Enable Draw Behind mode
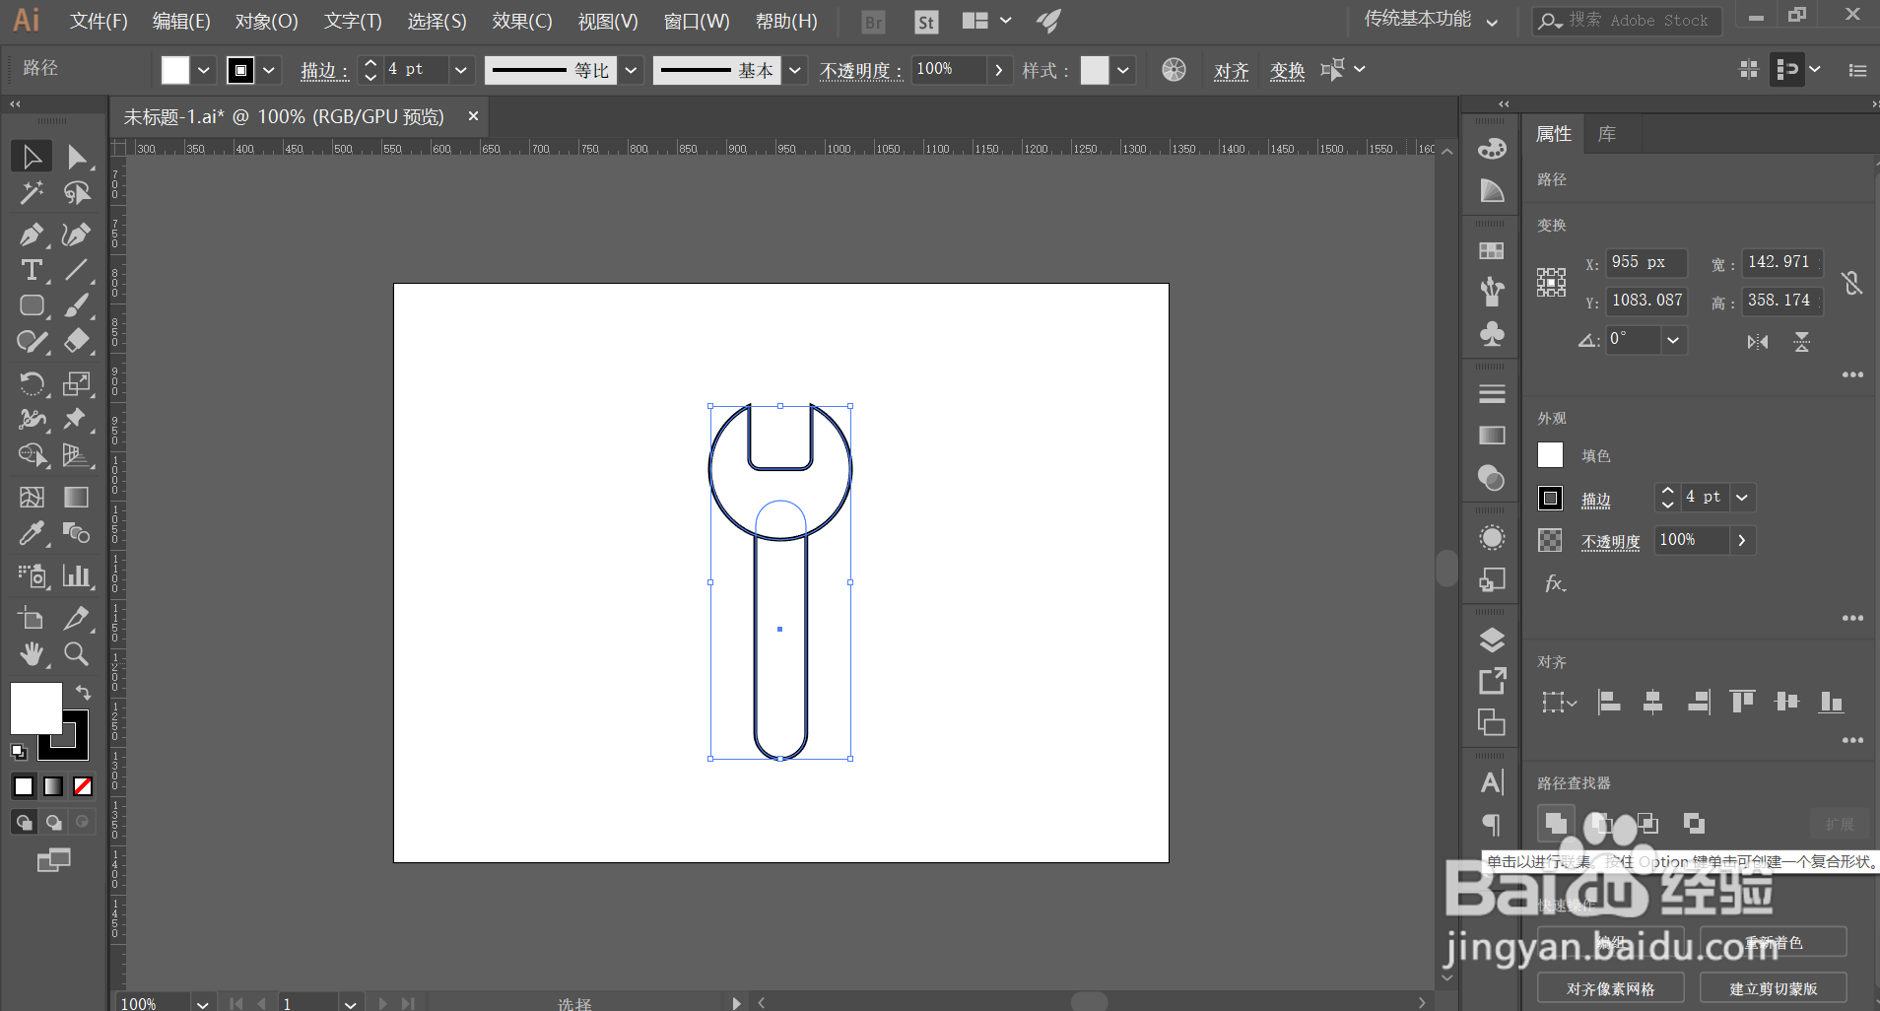The width and height of the screenshot is (1880, 1011). point(53,822)
